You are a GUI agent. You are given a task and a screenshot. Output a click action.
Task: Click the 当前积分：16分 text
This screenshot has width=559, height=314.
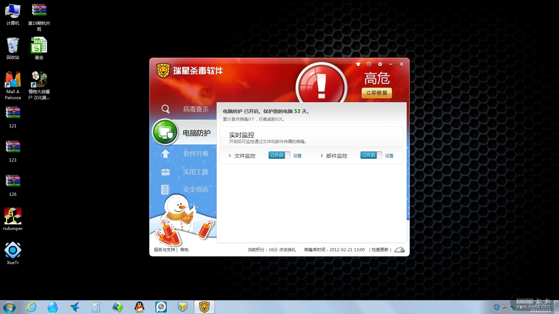263,250
